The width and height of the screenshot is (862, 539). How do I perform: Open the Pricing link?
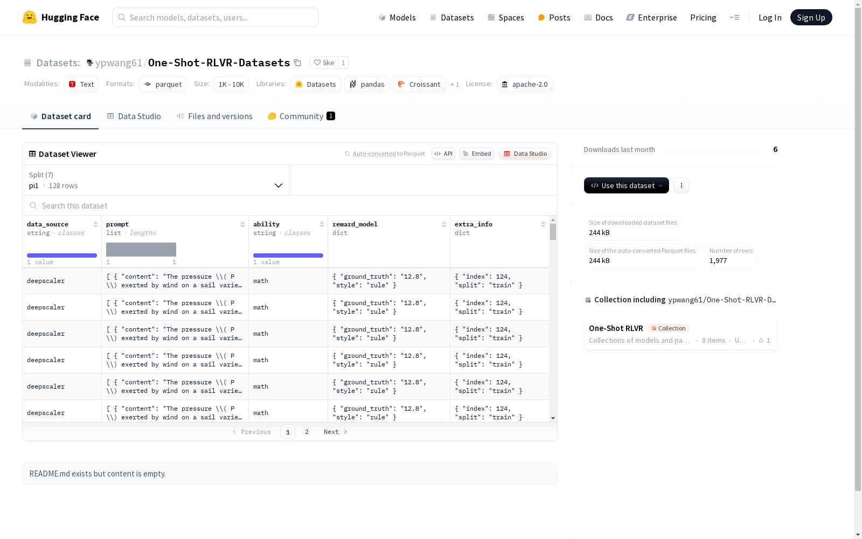click(703, 17)
